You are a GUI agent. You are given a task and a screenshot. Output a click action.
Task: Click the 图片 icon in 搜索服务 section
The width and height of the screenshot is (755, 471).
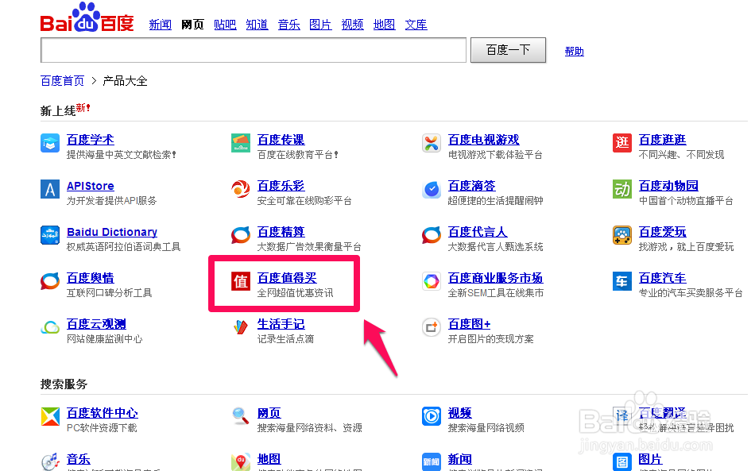click(x=622, y=461)
